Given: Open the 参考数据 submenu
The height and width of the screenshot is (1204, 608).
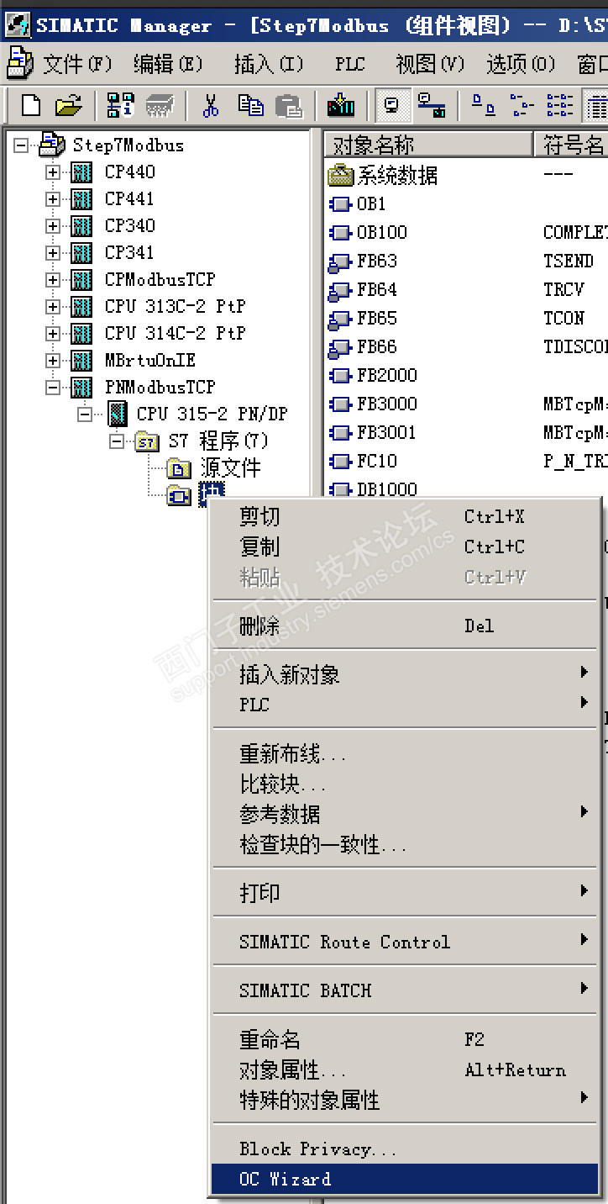Looking at the screenshot, I should [405, 815].
